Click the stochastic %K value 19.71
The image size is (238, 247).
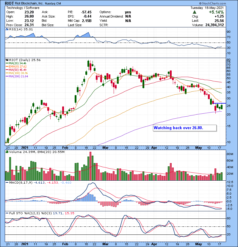point(58,213)
